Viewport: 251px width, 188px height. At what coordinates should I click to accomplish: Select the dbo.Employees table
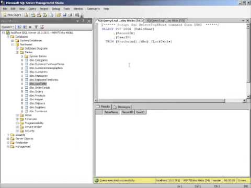pyautogui.click(x=38, y=76)
